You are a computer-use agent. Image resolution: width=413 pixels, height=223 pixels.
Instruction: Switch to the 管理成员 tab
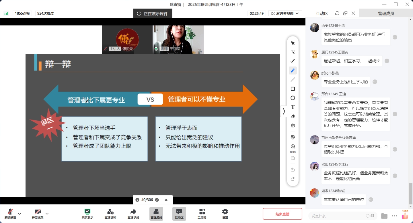pos(386,13)
